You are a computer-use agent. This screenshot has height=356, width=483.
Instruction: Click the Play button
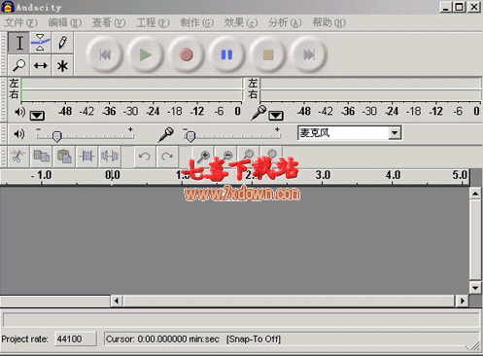click(145, 54)
